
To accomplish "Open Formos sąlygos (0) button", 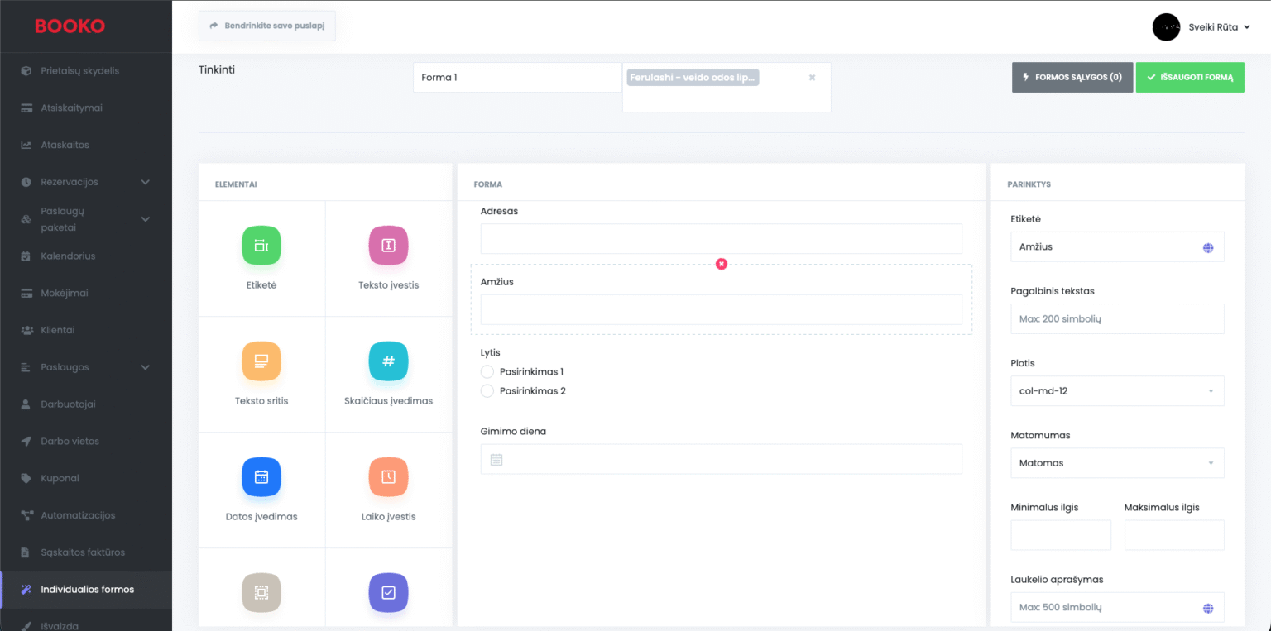I will [x=1072, y=77].
